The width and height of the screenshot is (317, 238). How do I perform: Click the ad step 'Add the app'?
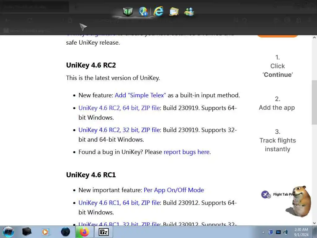tap(277, 108)
